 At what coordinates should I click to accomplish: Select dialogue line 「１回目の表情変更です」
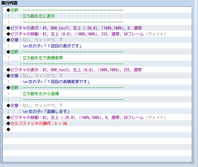pos(97,82)
